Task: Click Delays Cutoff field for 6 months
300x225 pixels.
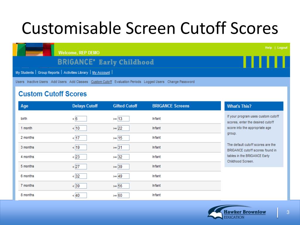Action: coord(81,176)
